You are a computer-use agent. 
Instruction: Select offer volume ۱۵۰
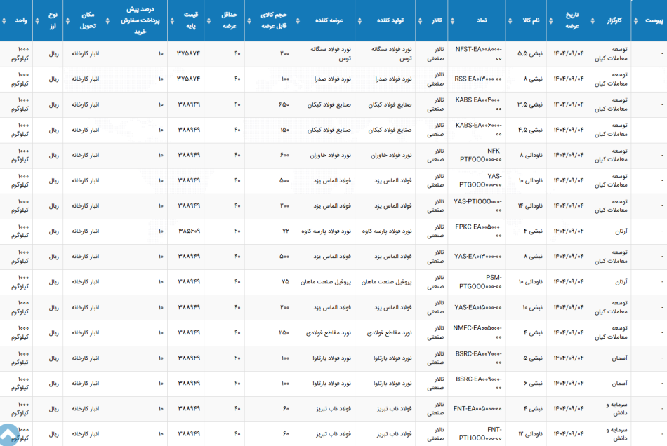(x=284, y=130)
